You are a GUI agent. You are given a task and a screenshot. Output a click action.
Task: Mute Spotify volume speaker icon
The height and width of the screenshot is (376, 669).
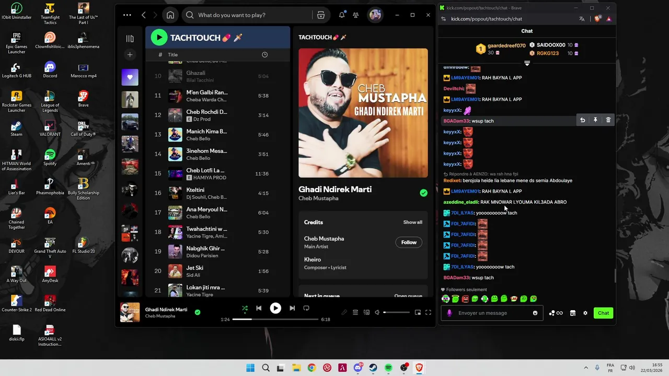(377, 312)
